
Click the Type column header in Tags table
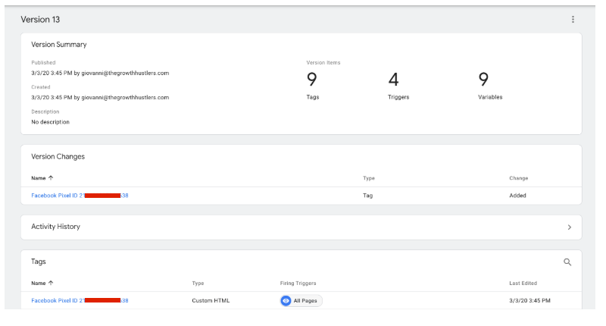[x=198, y=284]
